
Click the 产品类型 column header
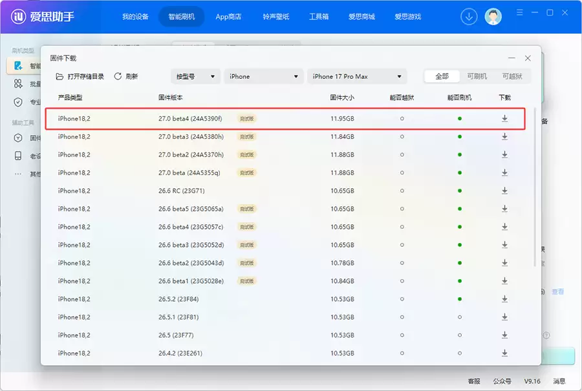[x=70, y=98]
